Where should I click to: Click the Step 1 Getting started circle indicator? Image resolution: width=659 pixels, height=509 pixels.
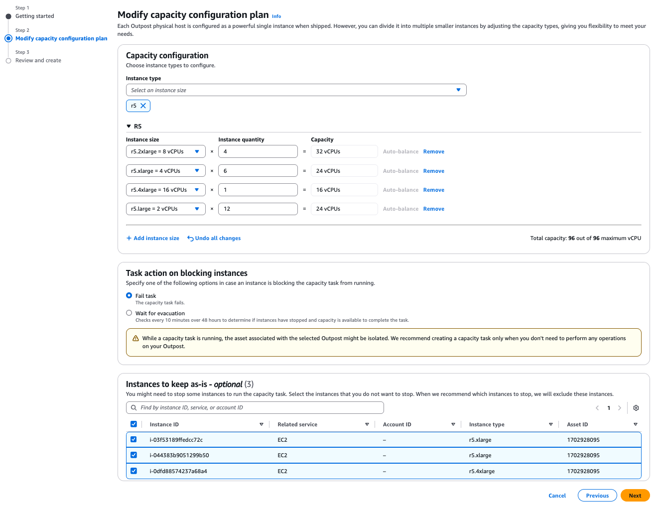pos(8,16)
